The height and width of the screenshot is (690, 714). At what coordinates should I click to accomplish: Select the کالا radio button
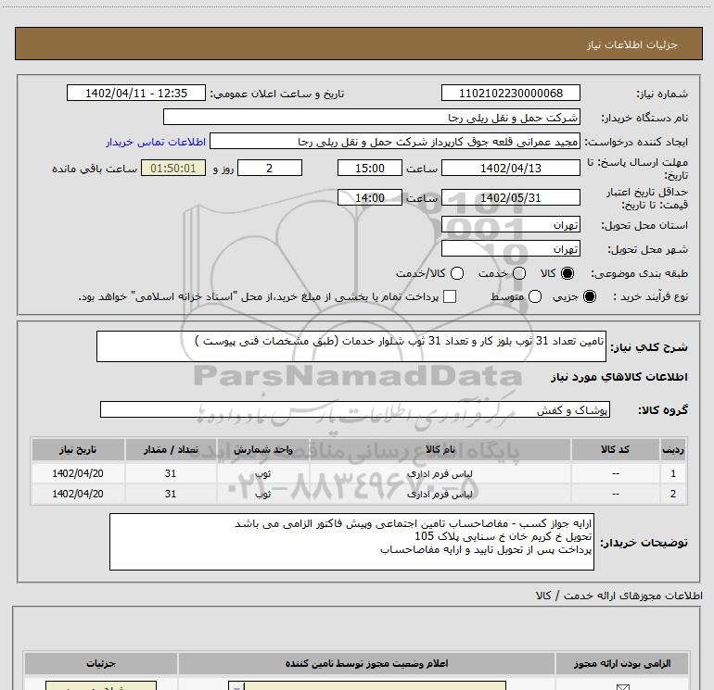click(x=567, y=273)
